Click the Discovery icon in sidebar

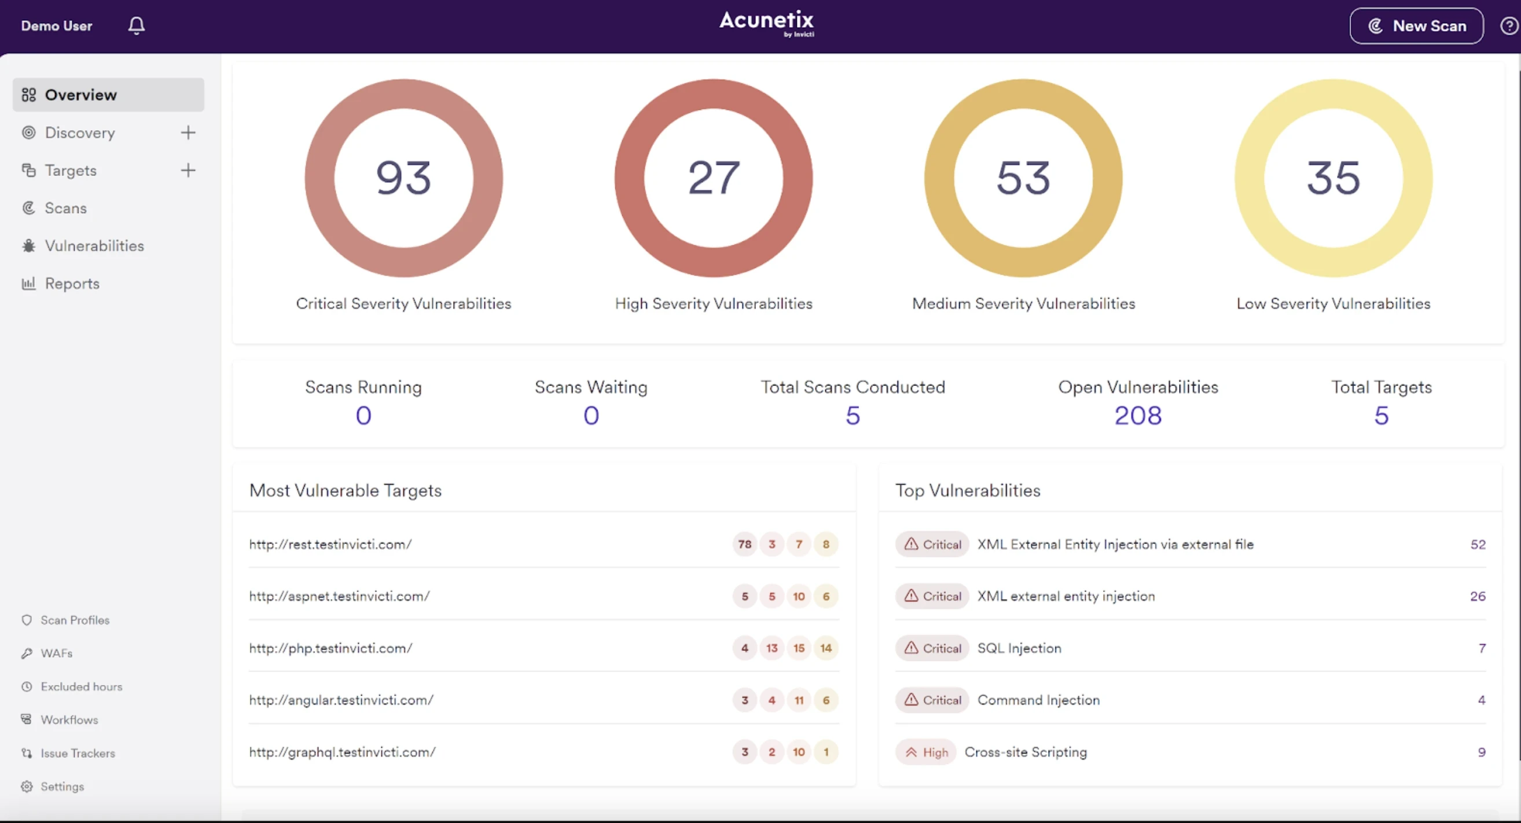pos(28,133)
